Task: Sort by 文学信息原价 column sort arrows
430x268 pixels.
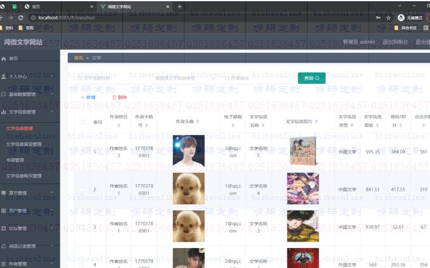Action: coord(377,125)
